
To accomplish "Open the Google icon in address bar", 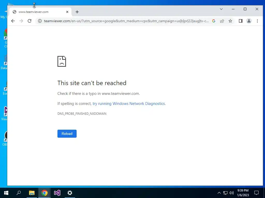I will point(214,21).
